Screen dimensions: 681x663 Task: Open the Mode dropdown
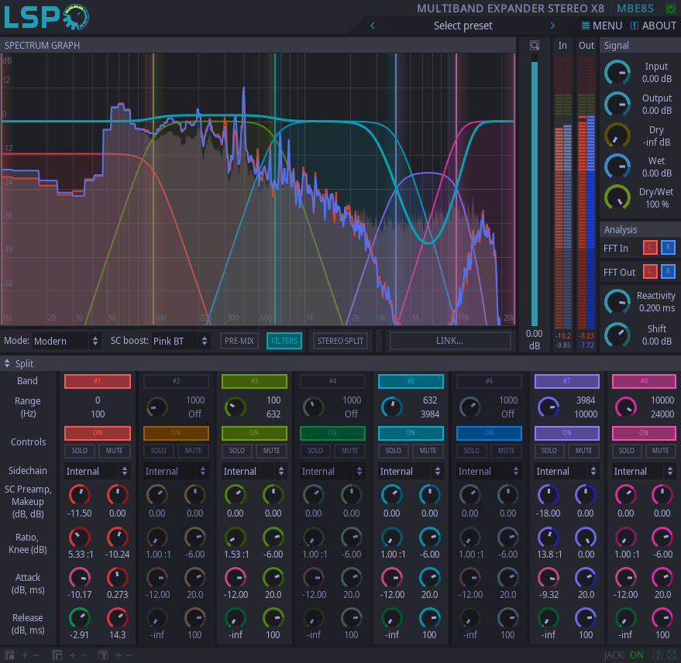pos(67,340)
